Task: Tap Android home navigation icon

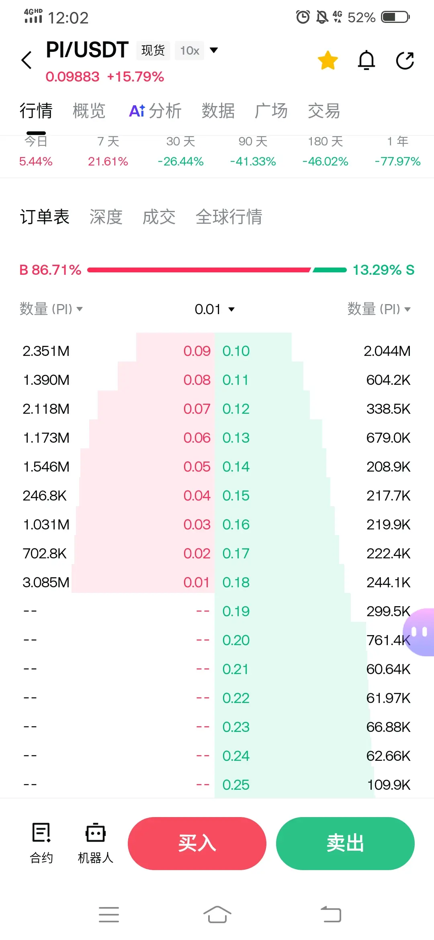Action: tap(217, 915)
